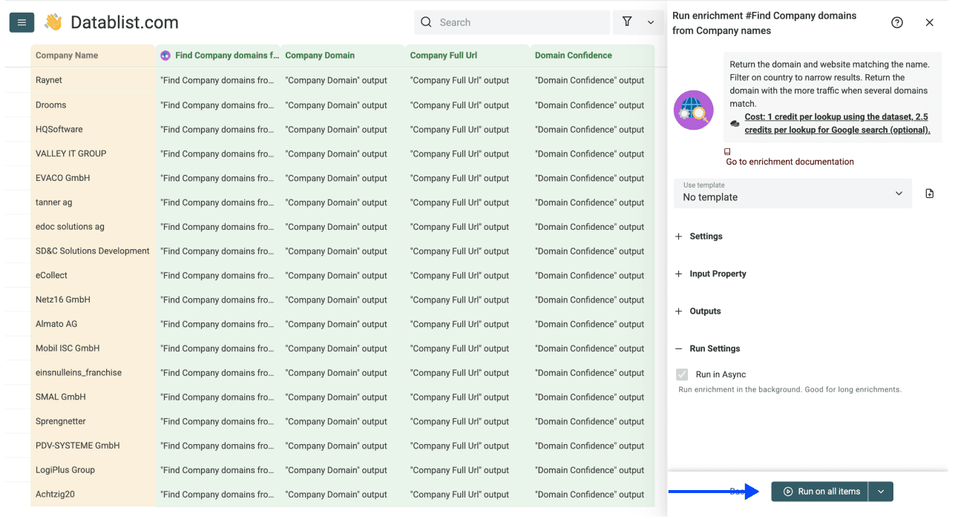Click enrichment icon in Find Company domains header
This screenshot has height=519, width=955.
165,56
